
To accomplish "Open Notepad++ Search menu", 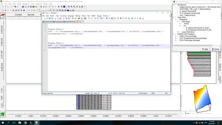I will (x=52, y=16).
